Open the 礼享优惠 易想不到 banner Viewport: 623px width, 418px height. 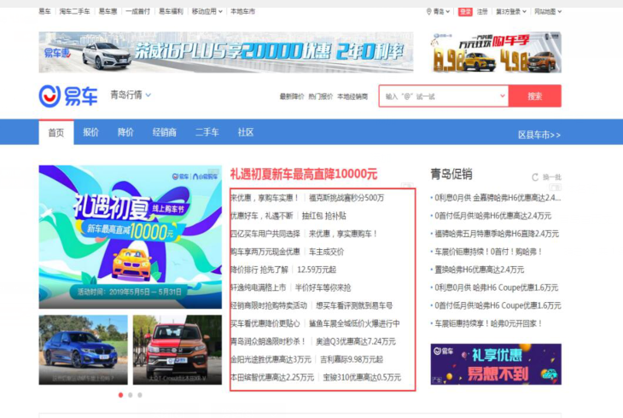[x=496, y=364]
